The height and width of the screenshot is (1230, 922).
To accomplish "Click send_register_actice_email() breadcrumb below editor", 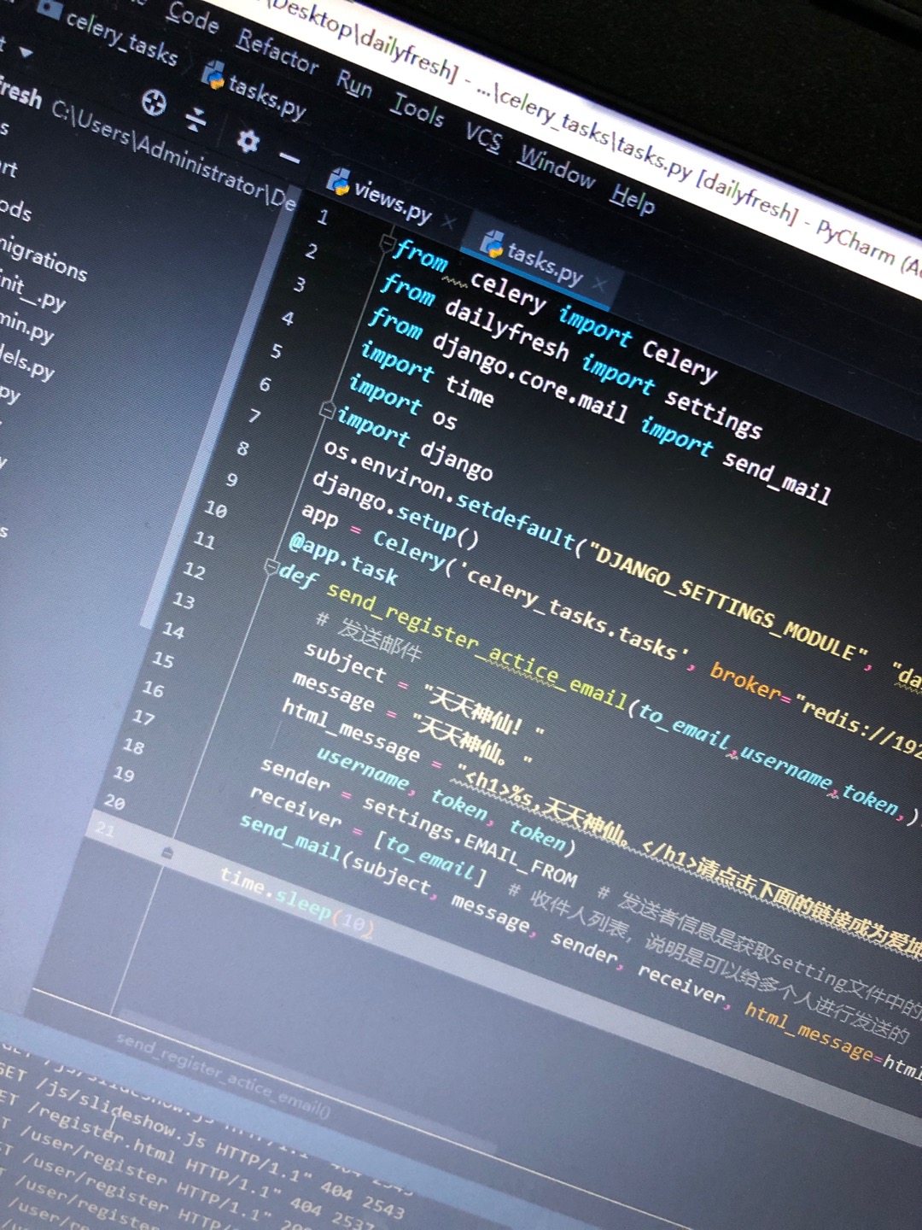I will click(222, 1074).
